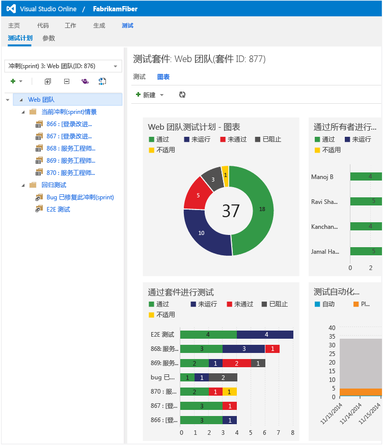Select the 当前冲刺(sprint)情景 folder
Screen dimensions: 383x445
pos(69,112)
